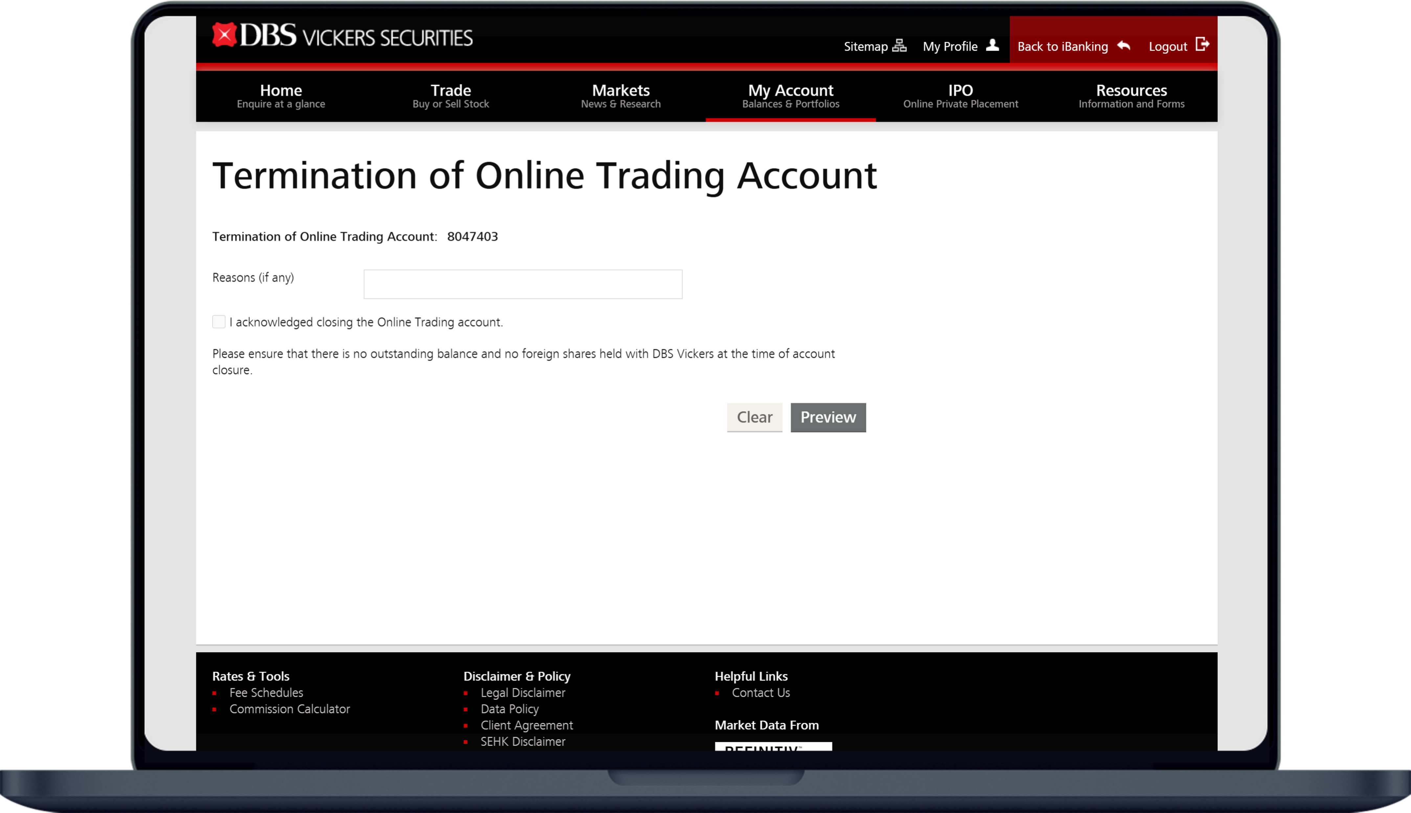
Task: Click the Refinitiv market data logo
Action: tap(773, 748)
